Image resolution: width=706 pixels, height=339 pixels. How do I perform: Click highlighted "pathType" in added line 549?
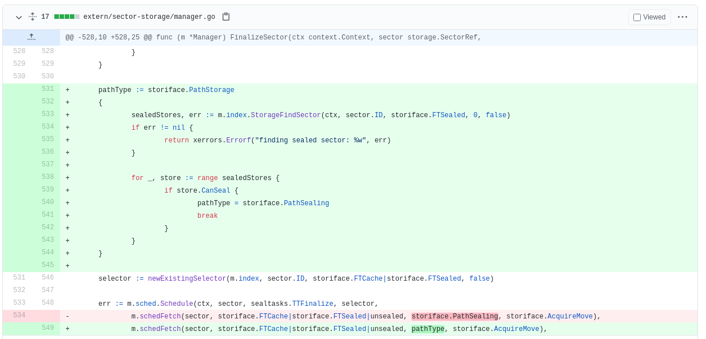428,329
